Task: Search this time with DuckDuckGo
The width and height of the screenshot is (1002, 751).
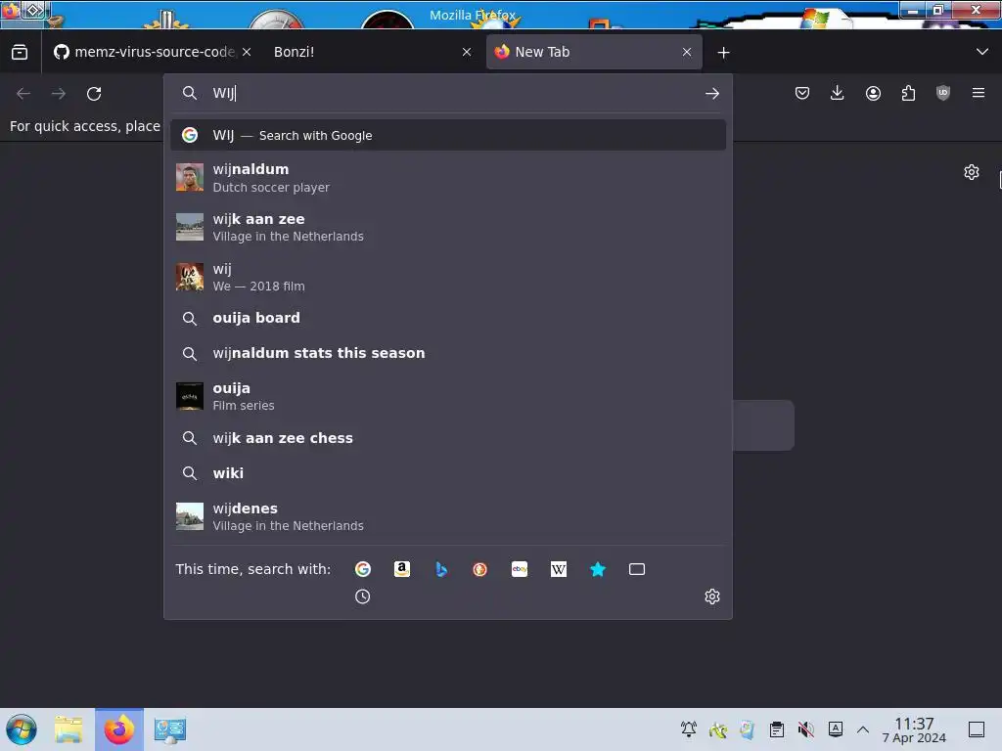Action: point(479,569)
